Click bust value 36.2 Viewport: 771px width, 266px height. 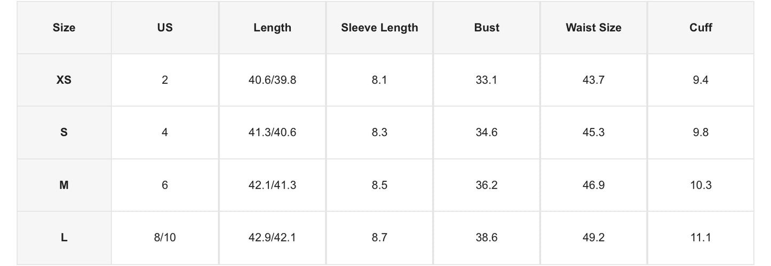[487, 185]
